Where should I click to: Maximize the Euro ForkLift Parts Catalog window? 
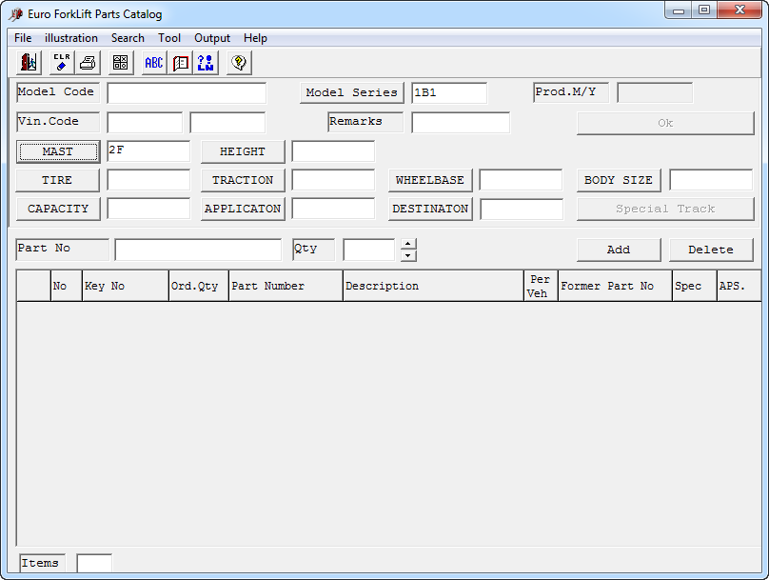(704, 10)
